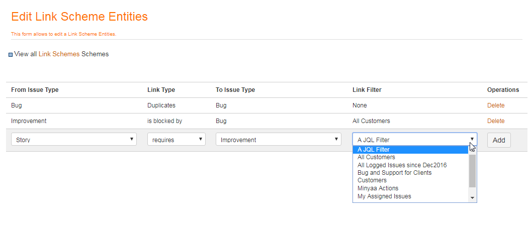Click the Improvement From Issue Type cell
Image resolution: width=531 pixels, height=225 pixels.
click(x=29, y=121)
